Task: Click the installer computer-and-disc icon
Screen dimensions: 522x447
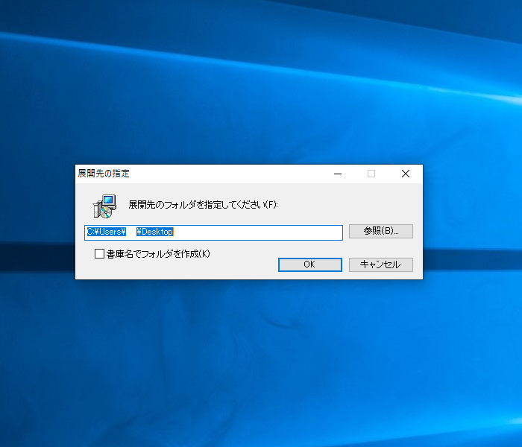Action: pyautogui.click(x=104, y=206)
